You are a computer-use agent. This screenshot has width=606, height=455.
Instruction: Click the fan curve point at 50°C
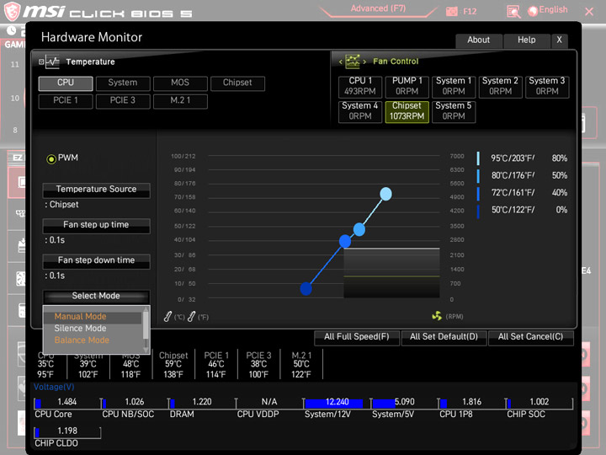(x=306, y=289)
